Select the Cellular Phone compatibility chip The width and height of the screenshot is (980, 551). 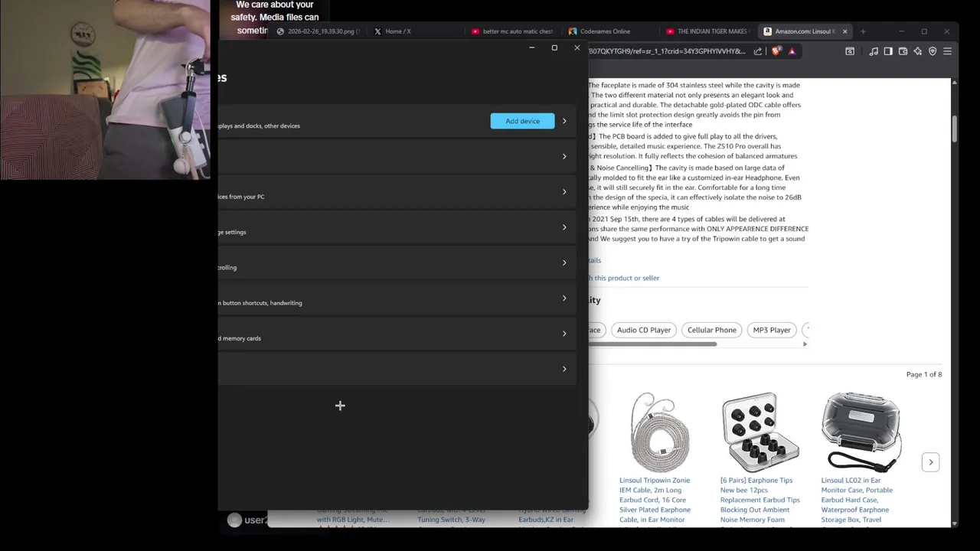711,330
